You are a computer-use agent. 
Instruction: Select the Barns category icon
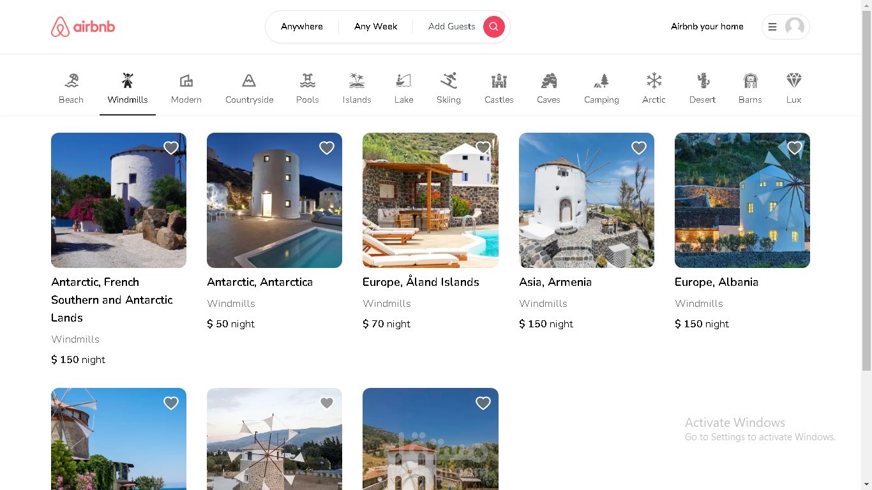(750, 80)
